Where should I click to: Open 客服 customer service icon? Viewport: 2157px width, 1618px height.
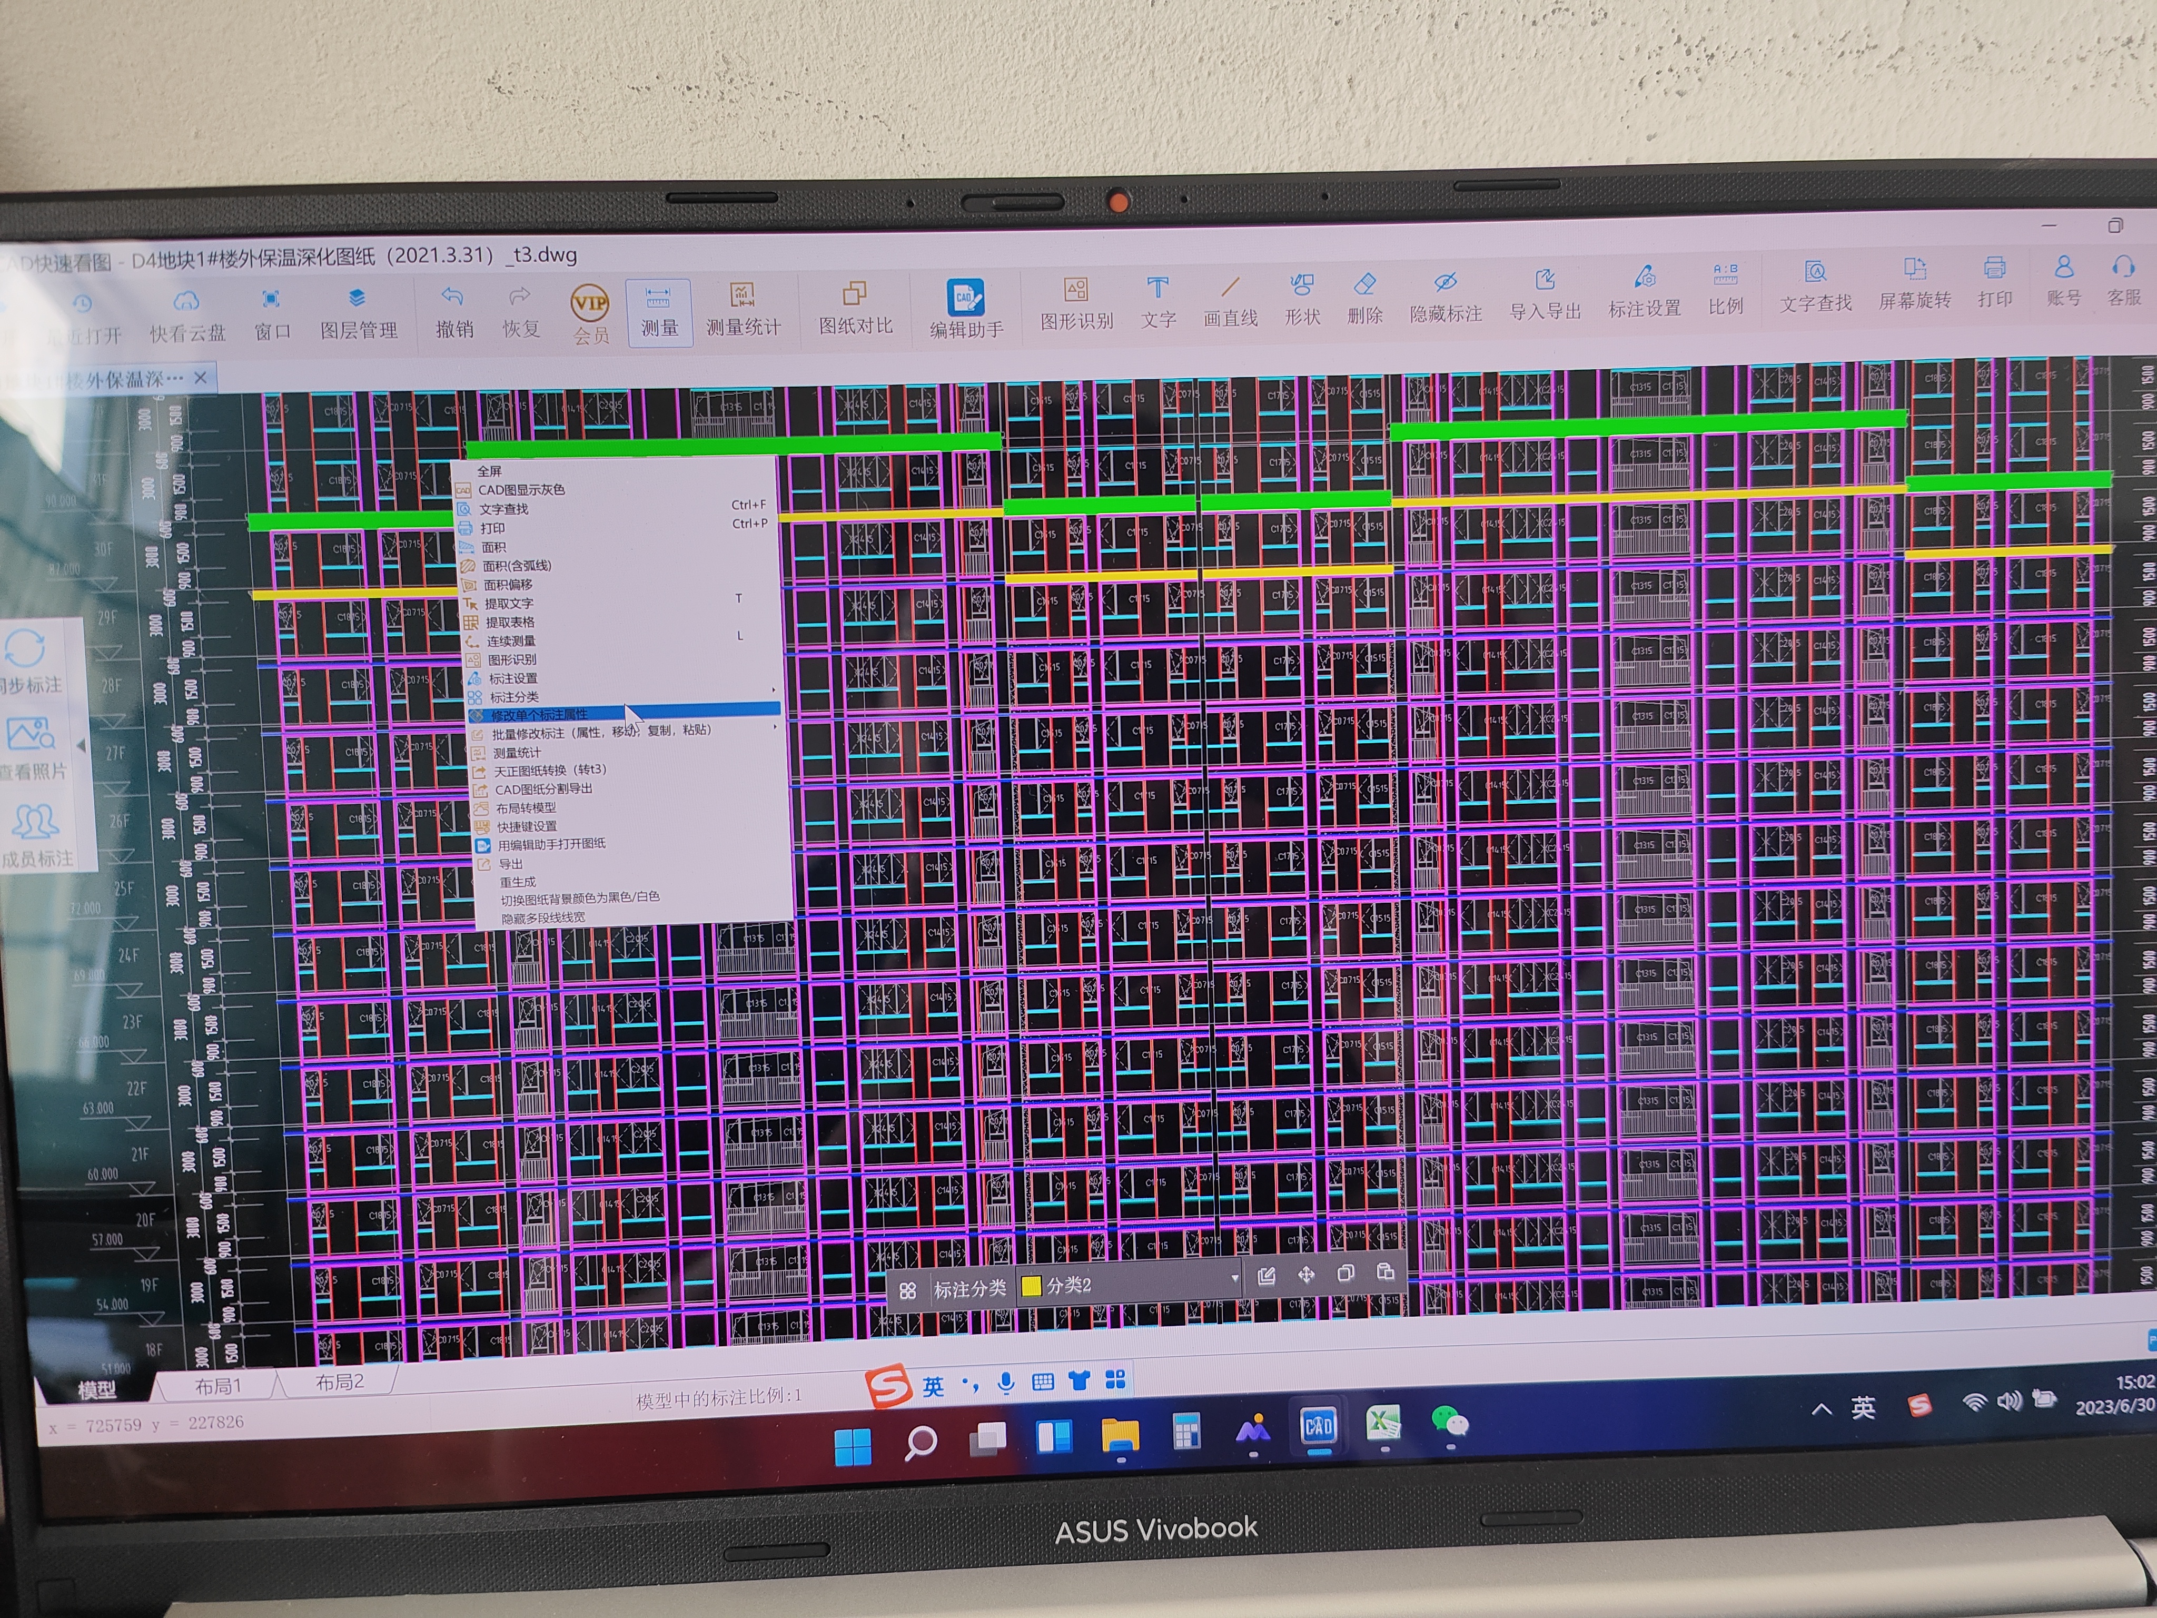2123,280
